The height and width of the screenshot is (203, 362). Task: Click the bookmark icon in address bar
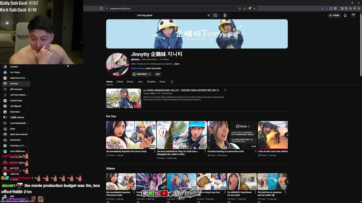[101, 8]
